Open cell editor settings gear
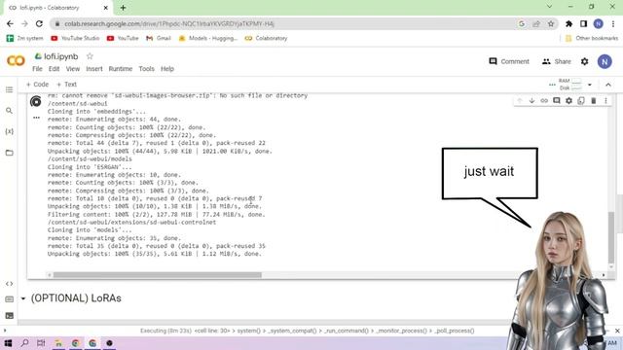This screenshot has width=623, height=350. click(x=568, y=101)
